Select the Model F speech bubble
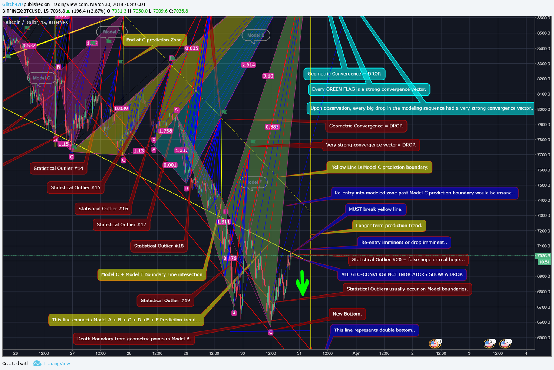This screenshot has height=370, width=554. [253, 182]
